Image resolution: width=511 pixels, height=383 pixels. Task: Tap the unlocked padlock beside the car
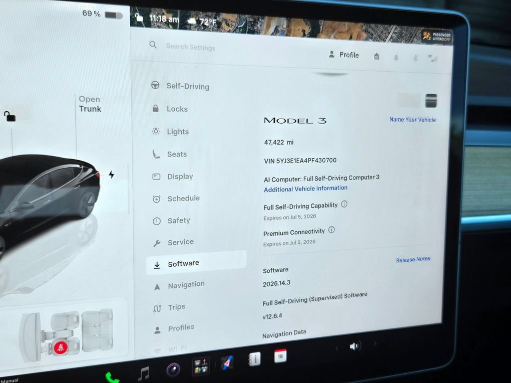click(9, 116)
